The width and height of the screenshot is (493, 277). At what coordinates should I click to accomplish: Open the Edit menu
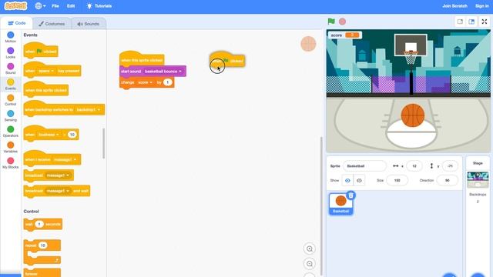71,6
